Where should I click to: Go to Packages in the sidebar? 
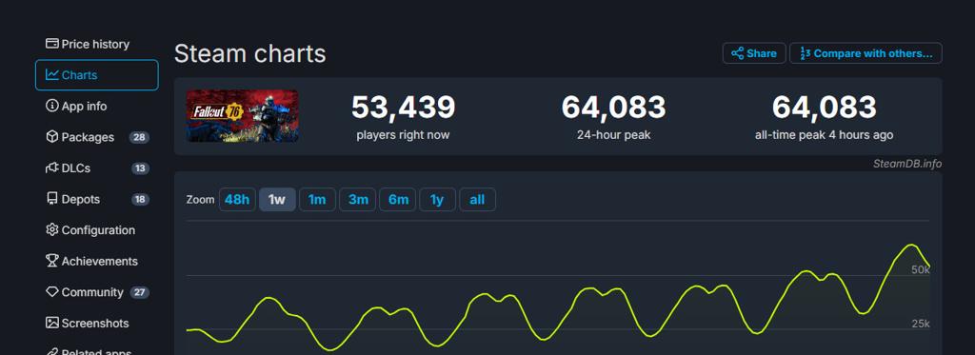pos(96,137)
